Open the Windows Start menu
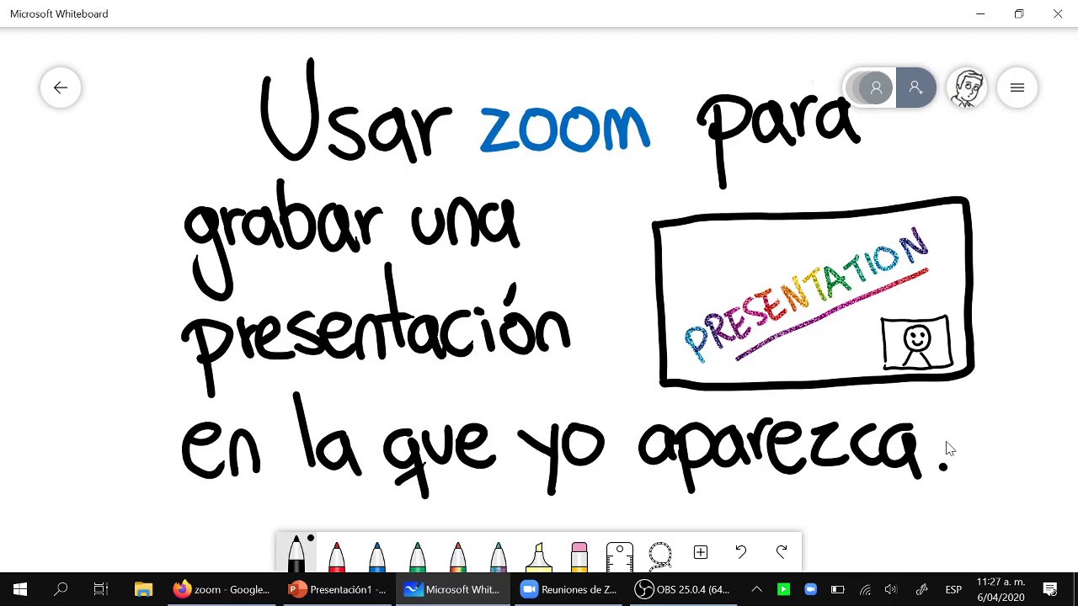 20,589
